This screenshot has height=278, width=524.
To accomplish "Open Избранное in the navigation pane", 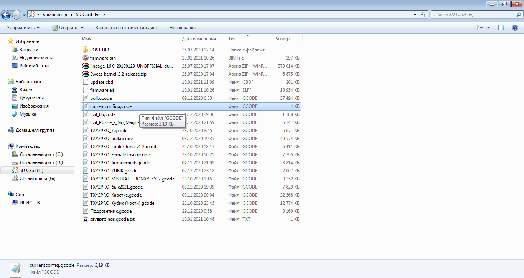I will pyautogui.click(x=27, y=41).
